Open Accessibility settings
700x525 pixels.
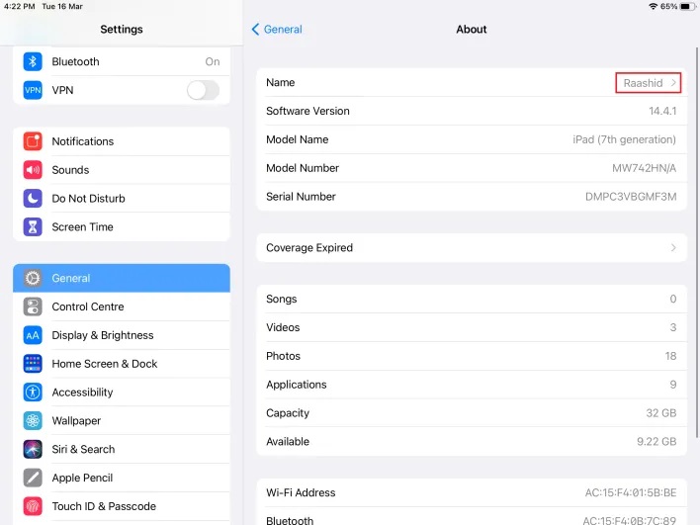pos(122,393)
